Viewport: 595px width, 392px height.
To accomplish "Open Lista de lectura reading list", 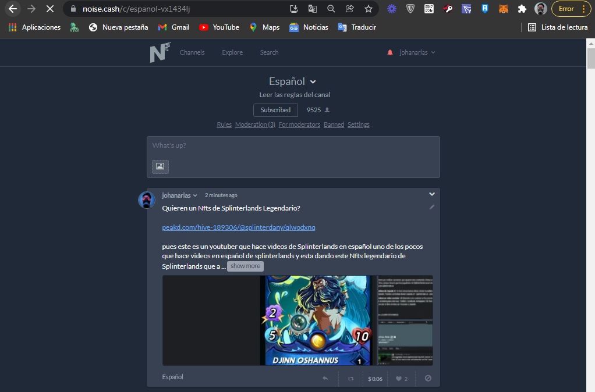I will point(558,27).
